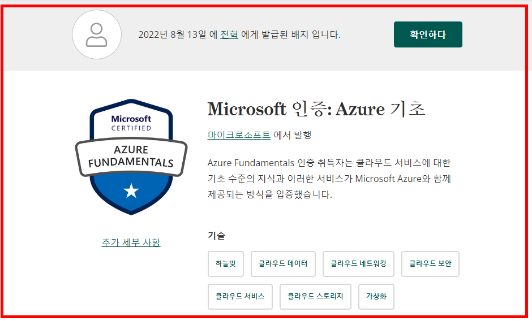Viewport: 532px width, 321px height.
Task: Open the 마이크로소프트 issuer link
Action: 239,135
